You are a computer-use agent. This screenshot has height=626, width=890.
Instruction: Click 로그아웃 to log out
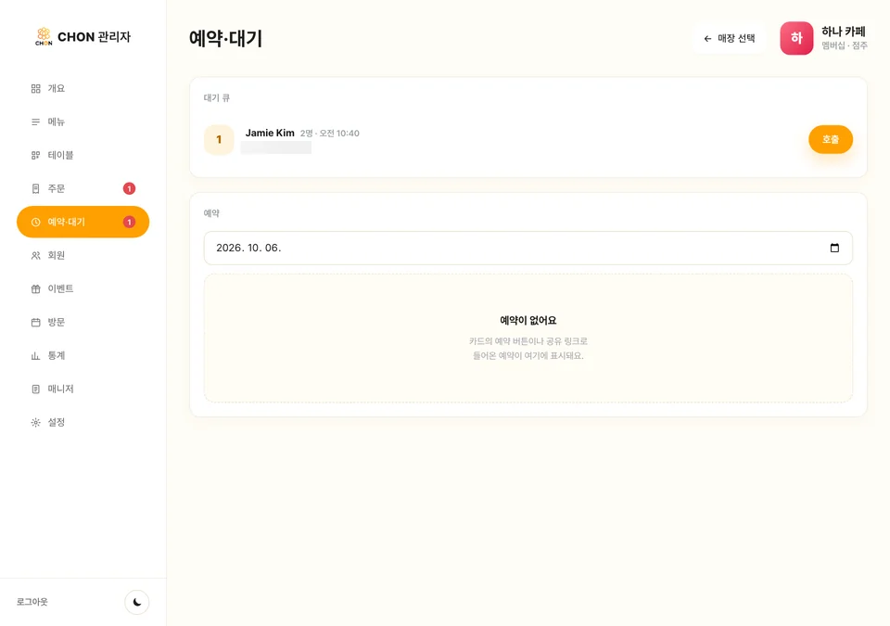coord(32,602)
